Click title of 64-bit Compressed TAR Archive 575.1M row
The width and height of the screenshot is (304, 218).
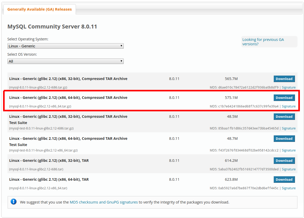click(x=68, y=98)
